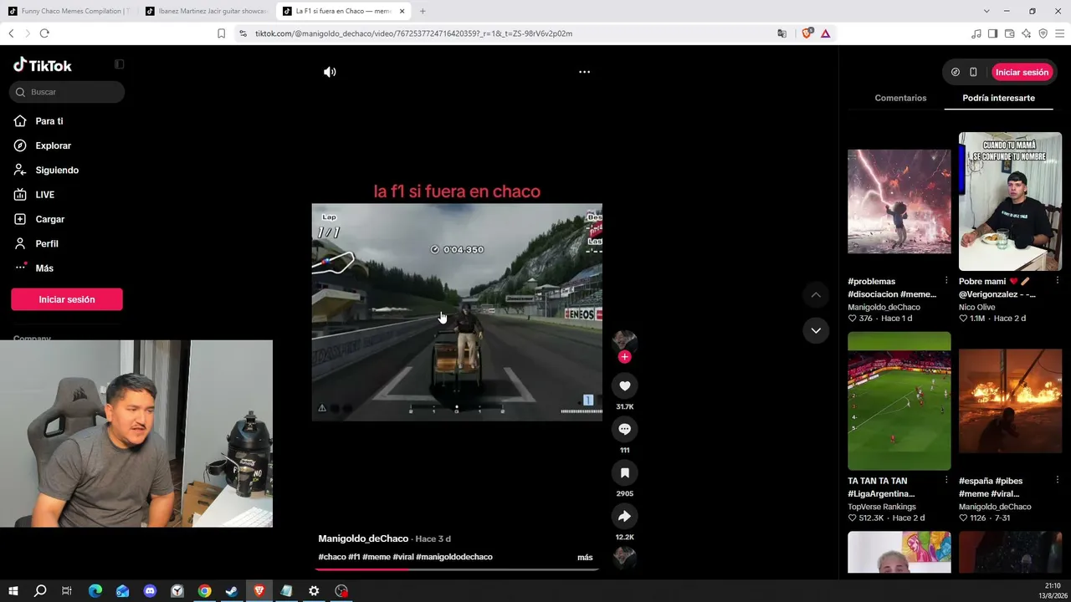Open the creator's avatar beside the video
Image resolution: width=1071 pixels, height=602 pixels.
tap(624, 340)
